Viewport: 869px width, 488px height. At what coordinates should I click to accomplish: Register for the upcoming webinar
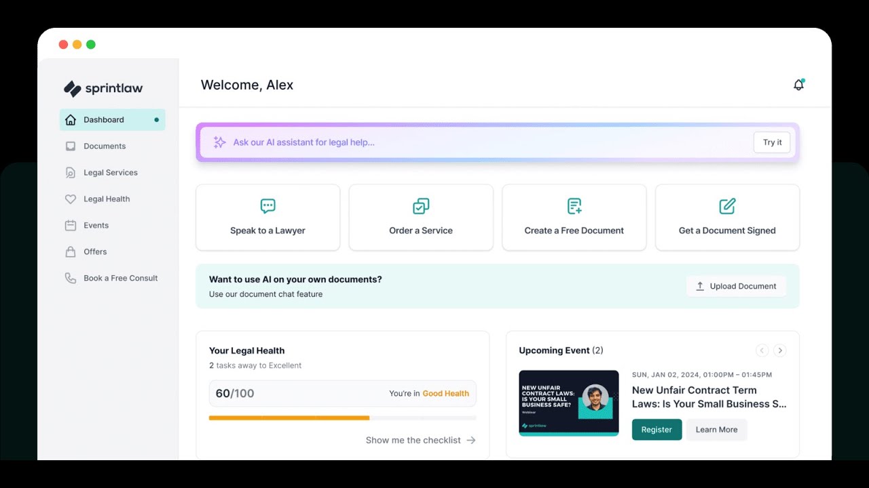[657, 430]
